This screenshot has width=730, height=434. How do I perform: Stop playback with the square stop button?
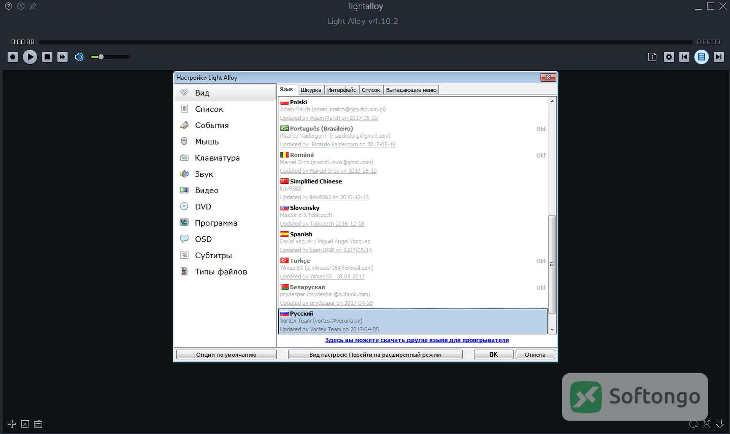[x=47, y=57]
